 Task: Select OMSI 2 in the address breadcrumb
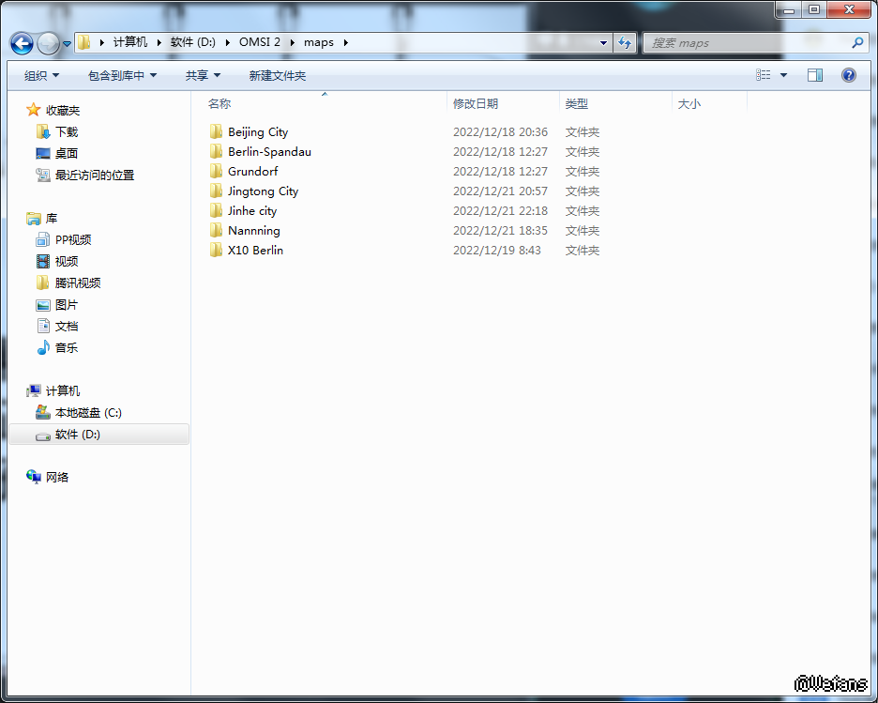[259, 42]
